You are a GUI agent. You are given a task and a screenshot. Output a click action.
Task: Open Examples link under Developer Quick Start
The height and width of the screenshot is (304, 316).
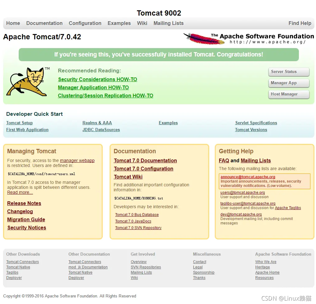coord(168,123)
